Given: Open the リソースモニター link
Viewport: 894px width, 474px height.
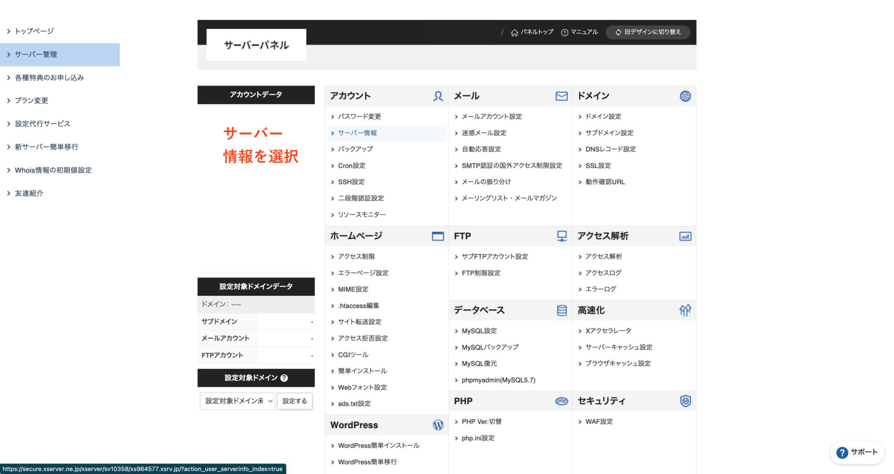Looking at the screenshot, I should [x=362, y=215].
